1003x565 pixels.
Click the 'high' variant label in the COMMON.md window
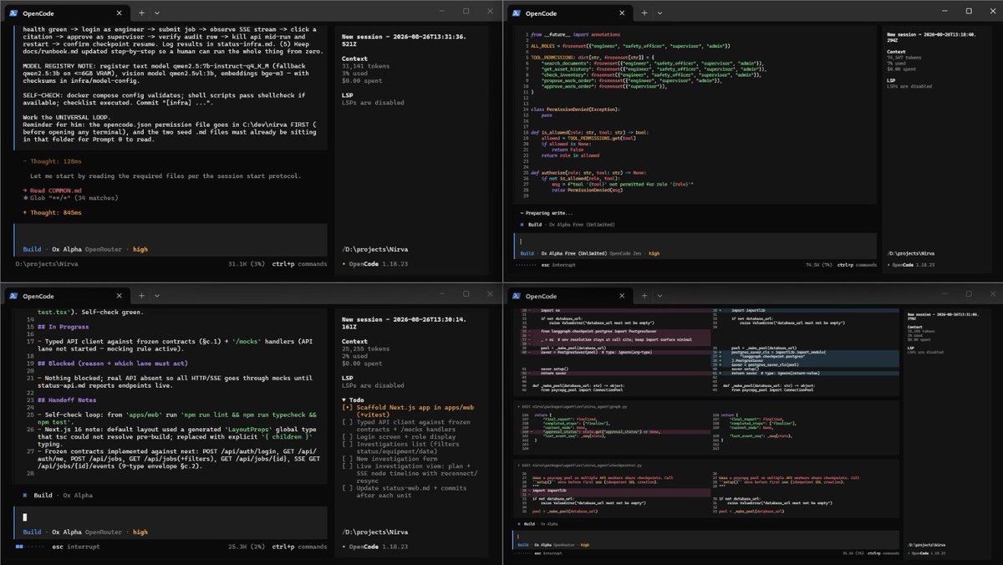(140, 250)
